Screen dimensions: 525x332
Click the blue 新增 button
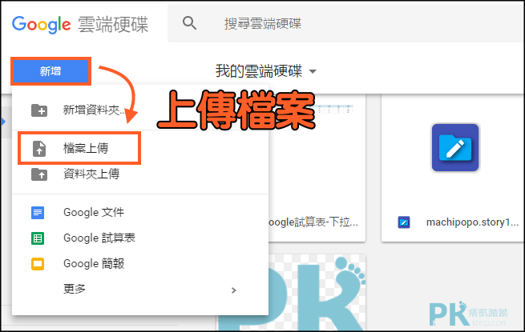[x=50, y=71]
